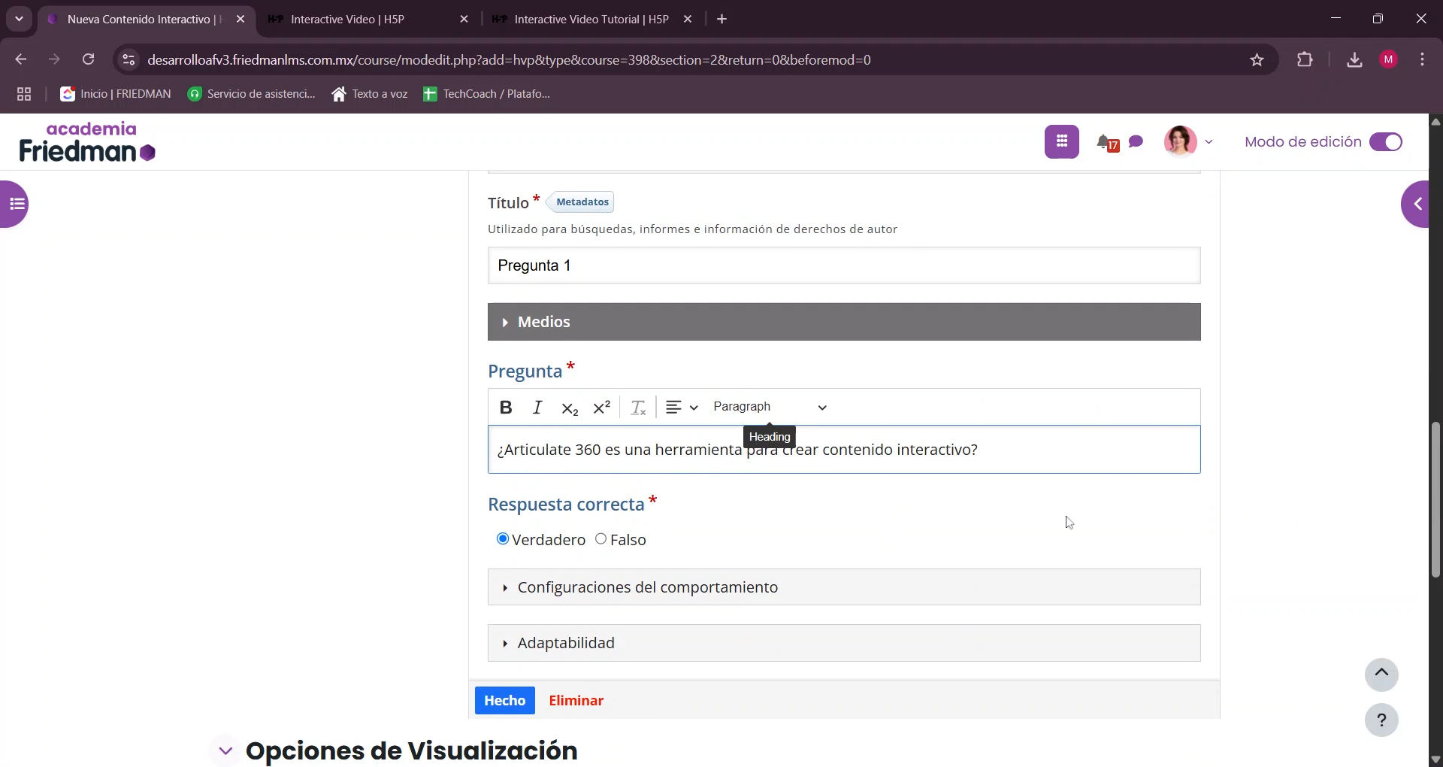Apply superscript formatting
The width and height of the screenshot is (1443, 767).
602,408
